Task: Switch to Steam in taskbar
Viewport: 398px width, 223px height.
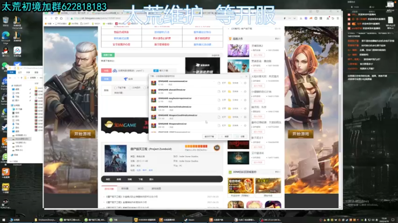Action: point(190,220)
